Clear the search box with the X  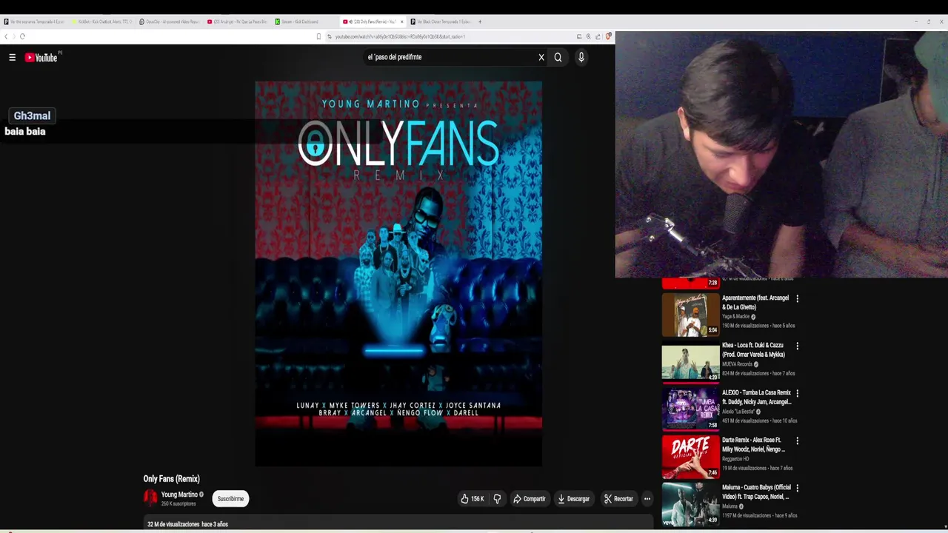tap(541, 57)
